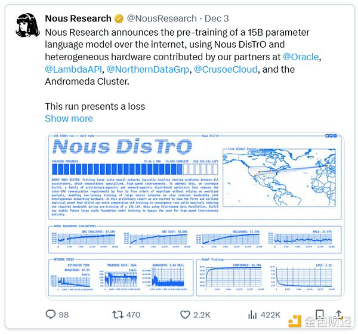Visit the @CrusoeCloud profile link
The width and height of the screenshot is (358, 334).
click(226, 70)
